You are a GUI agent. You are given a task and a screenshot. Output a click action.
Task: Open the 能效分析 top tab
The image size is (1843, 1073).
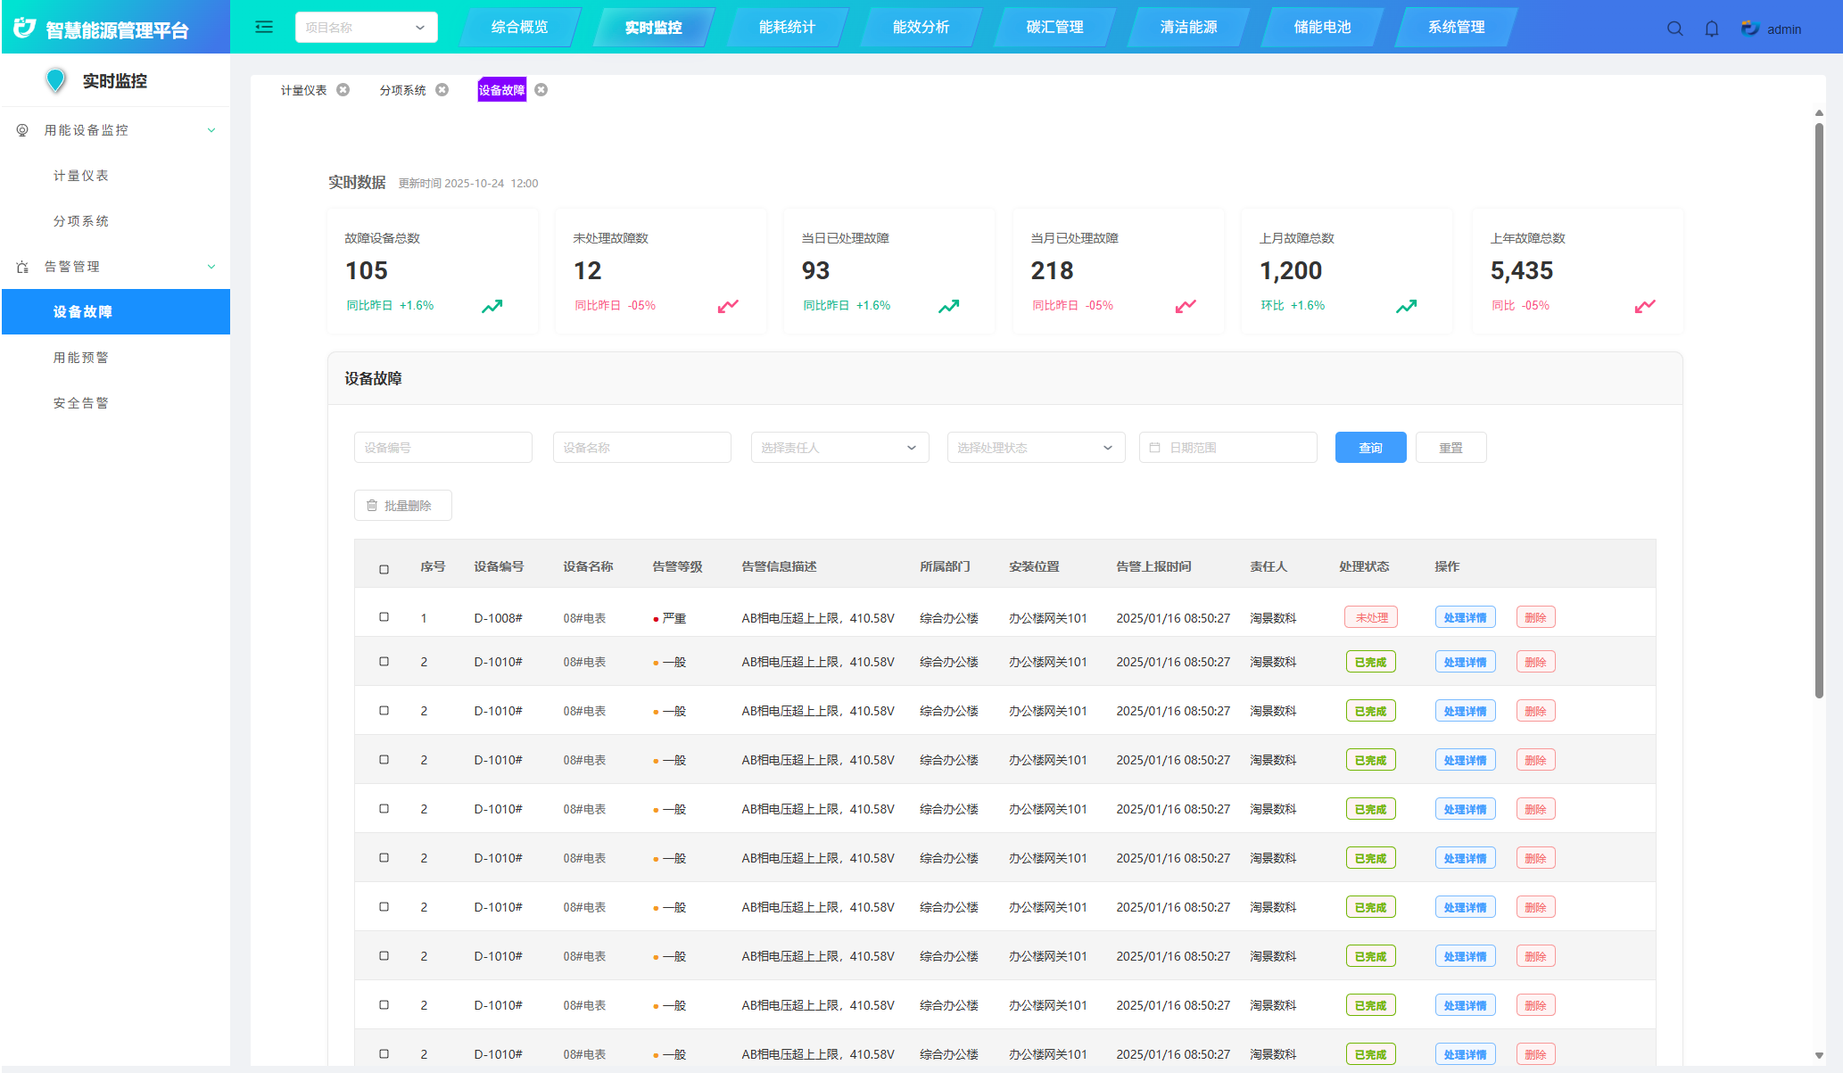921,28
